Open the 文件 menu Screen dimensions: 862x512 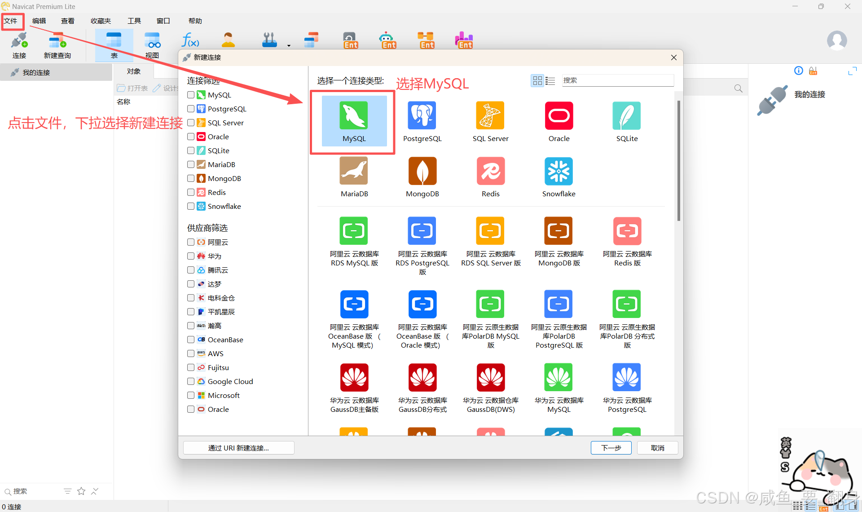(11, 21)
